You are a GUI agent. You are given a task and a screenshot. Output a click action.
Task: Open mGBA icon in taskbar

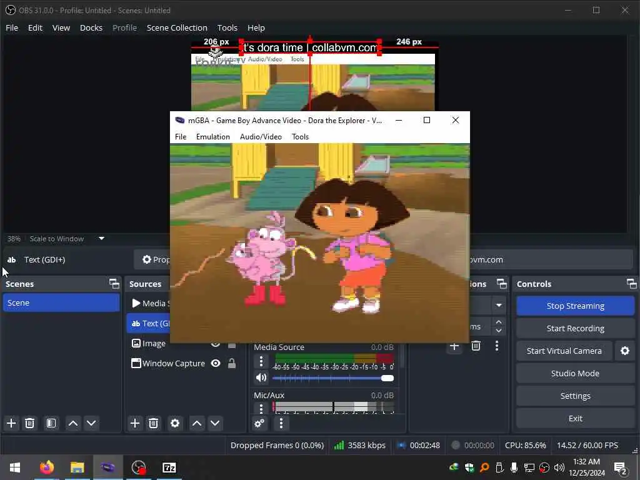(108, 467)
